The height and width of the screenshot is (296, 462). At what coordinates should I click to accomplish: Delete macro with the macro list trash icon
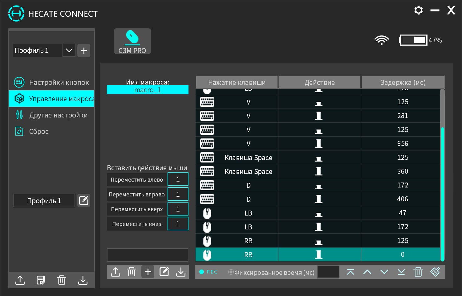pyautogui.click(x=132, y=272)
